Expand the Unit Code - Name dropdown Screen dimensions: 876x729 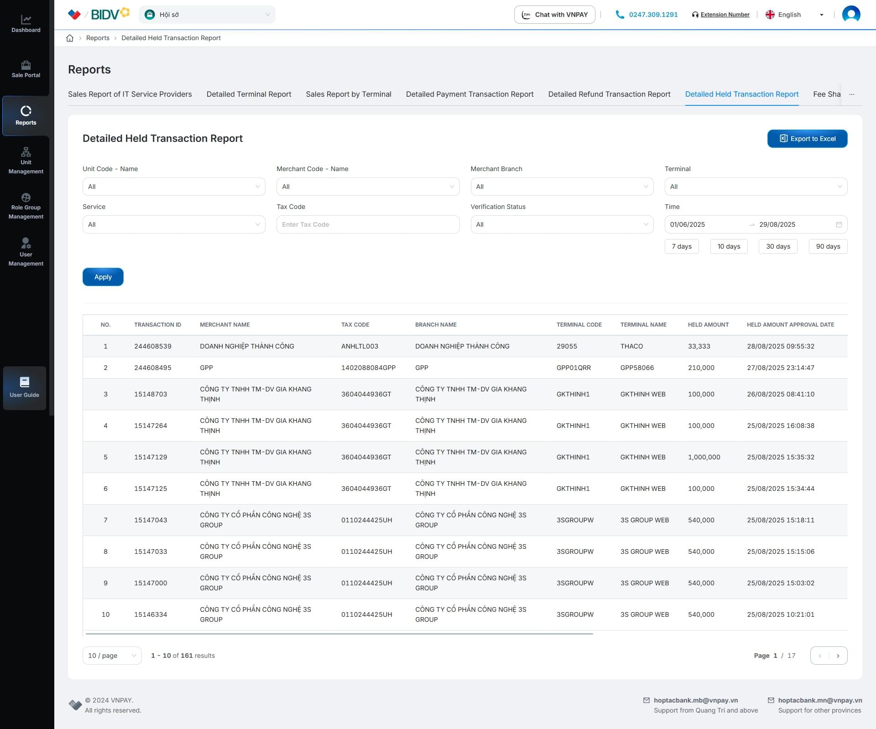pos(173,187)
